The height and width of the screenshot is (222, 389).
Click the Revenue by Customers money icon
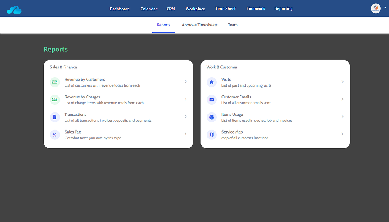[55, 82]
